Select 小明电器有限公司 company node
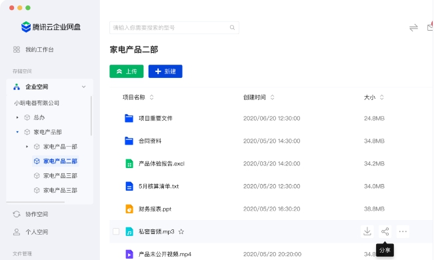 pos(37,103)
